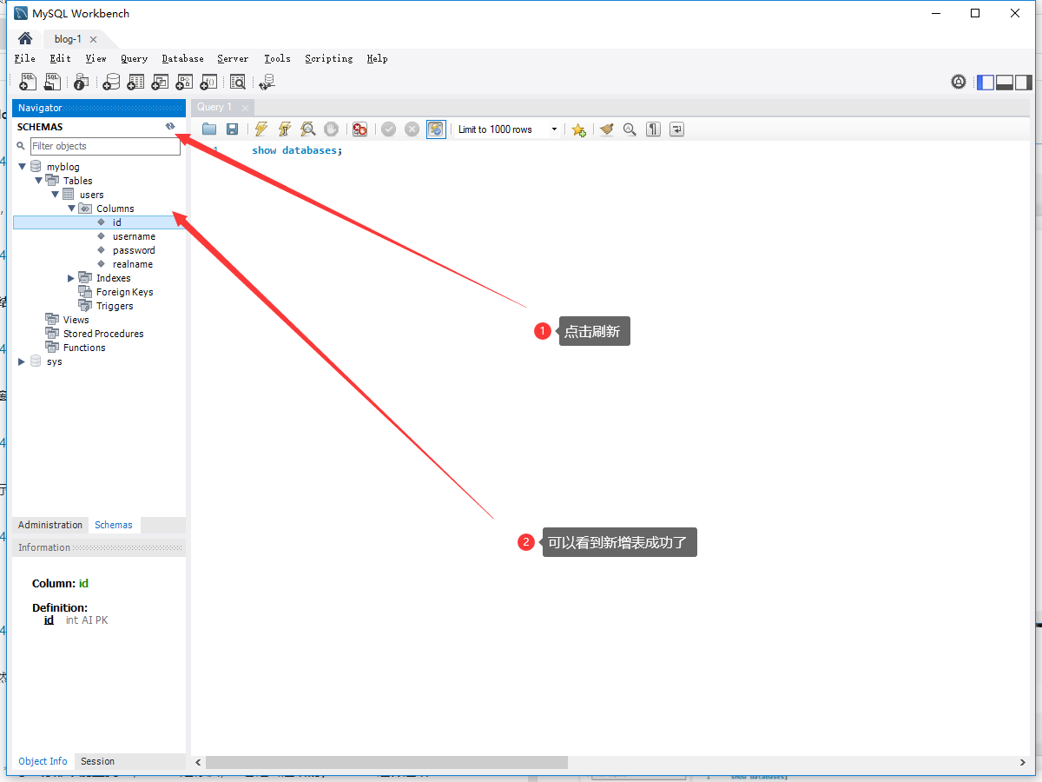The image size is (1042, 782).
Task: Switch to the Schemas tab
Action: [x=114, y=525]
